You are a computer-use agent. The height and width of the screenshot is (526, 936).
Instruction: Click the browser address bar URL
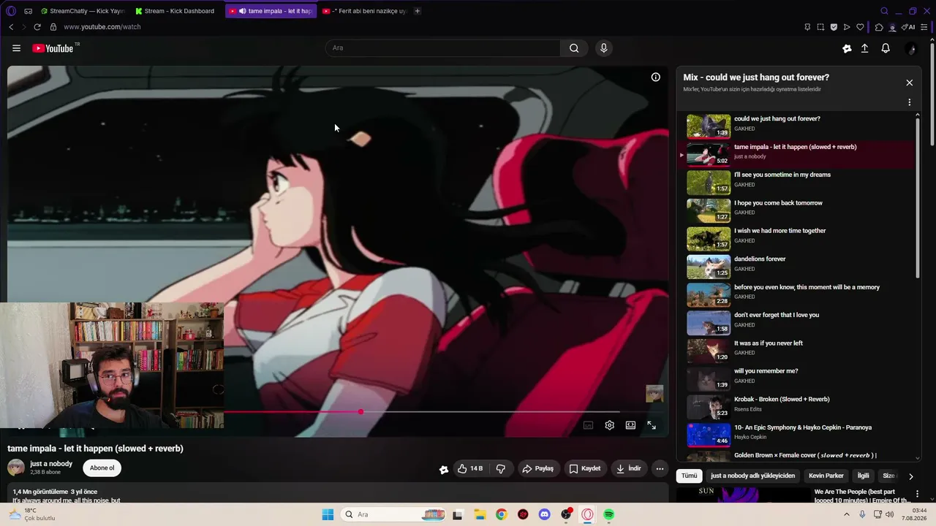point(102,27)
